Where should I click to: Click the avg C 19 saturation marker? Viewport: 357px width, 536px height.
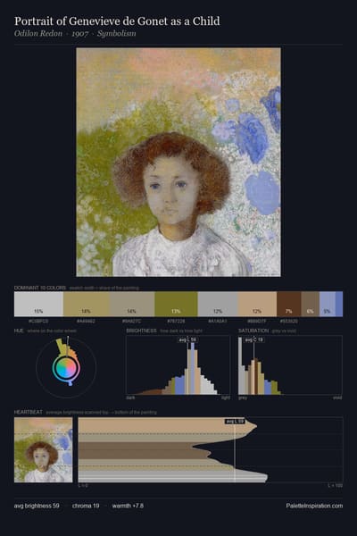pos(254,339)
